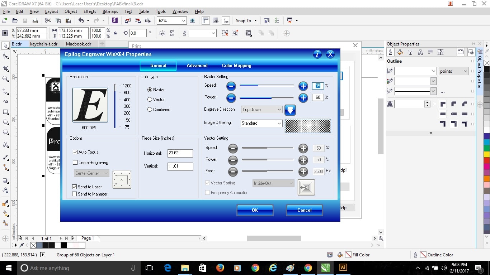Image resolution: width=490 pixels, height=275 pixels.
Task: Switch to the Macbook.cdr document tab
Action: [x=79, y=44]
